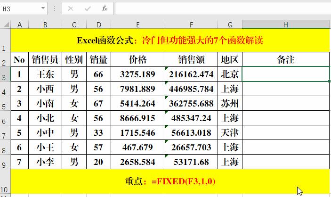The image size is (331, 197).
Task: Select row 5 header
Action: [x=5, y=103]
